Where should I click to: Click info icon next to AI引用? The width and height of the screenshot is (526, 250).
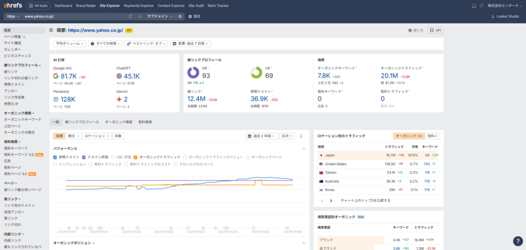[x=66, y=60]
